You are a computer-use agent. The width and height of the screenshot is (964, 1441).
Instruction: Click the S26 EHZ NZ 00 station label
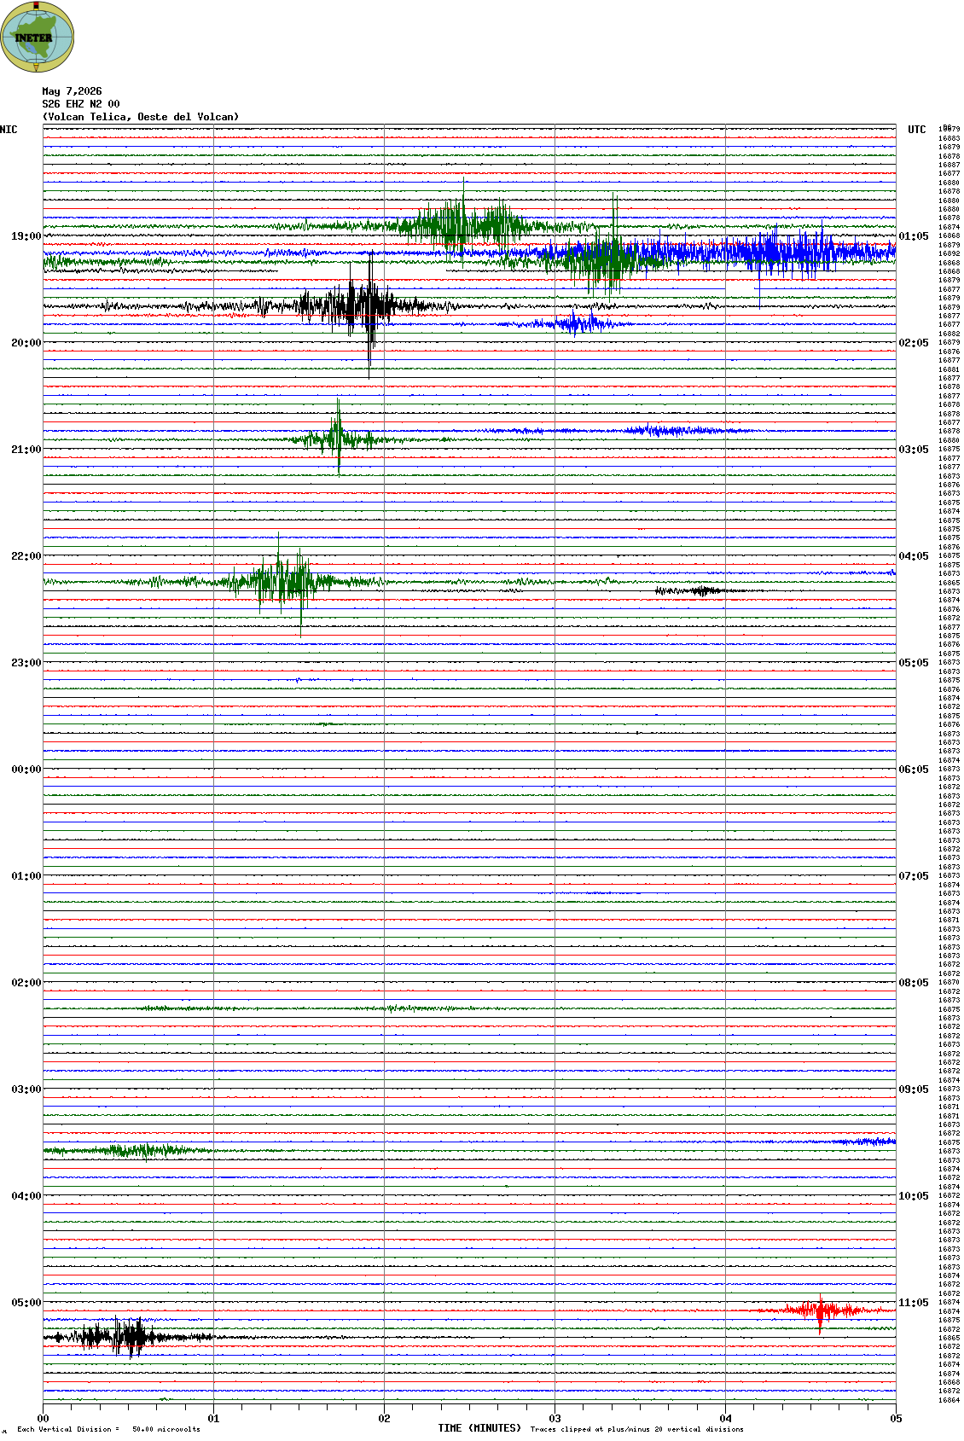(x=81, y=104)
